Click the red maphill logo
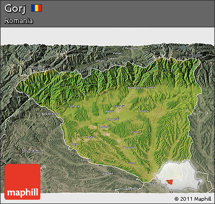Screen dimensions: 215x204 tap(23, 181)
